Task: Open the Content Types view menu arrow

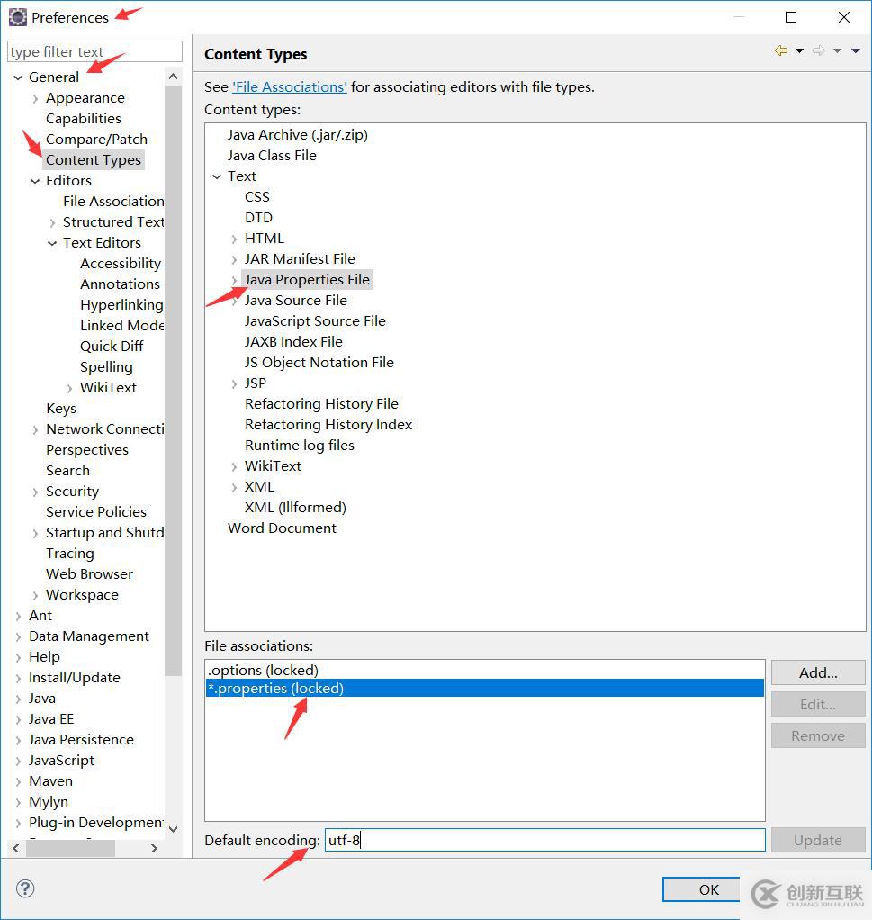Action: pos(856,51)
